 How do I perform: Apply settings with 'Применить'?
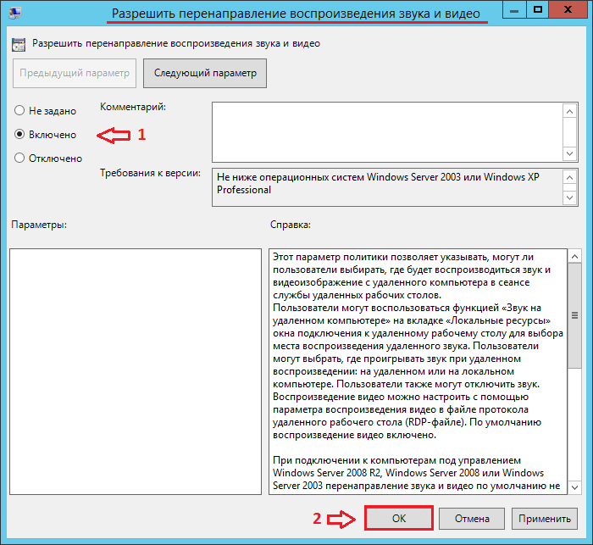[546, 519]
